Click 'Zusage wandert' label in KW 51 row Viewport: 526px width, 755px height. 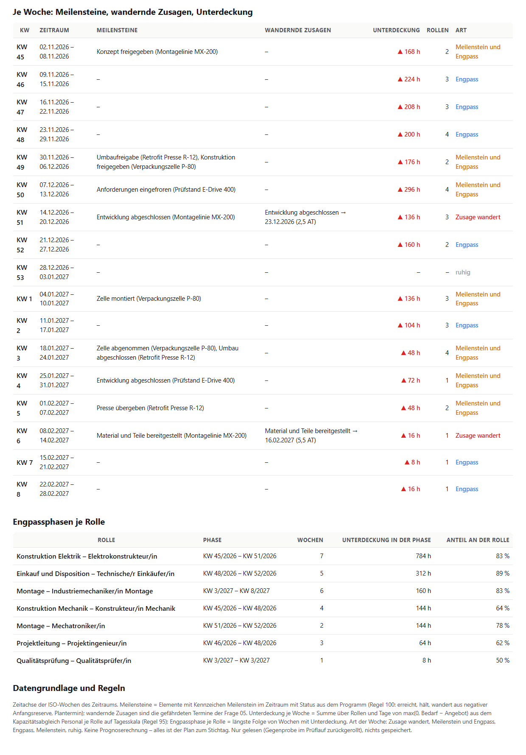pos(478,217)
